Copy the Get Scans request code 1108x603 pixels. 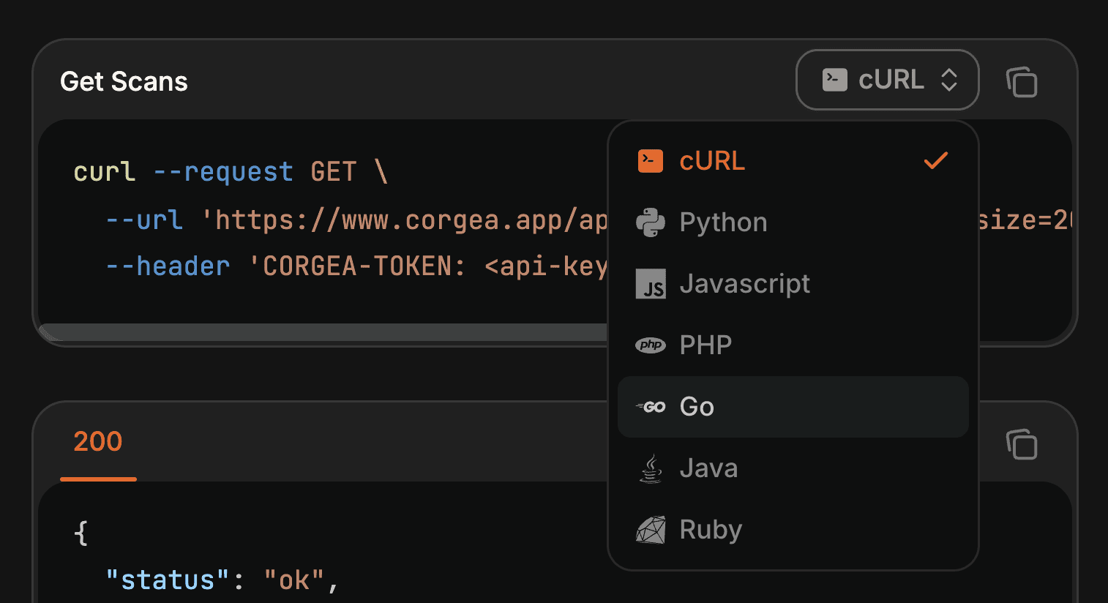coord(1022,81)
